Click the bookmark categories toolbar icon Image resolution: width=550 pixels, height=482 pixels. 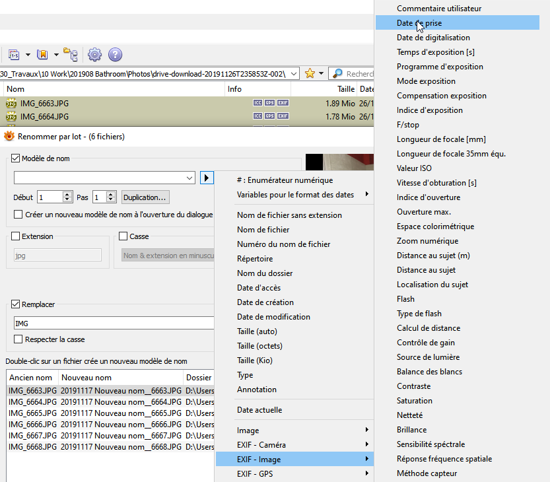(x=42, y=54)
